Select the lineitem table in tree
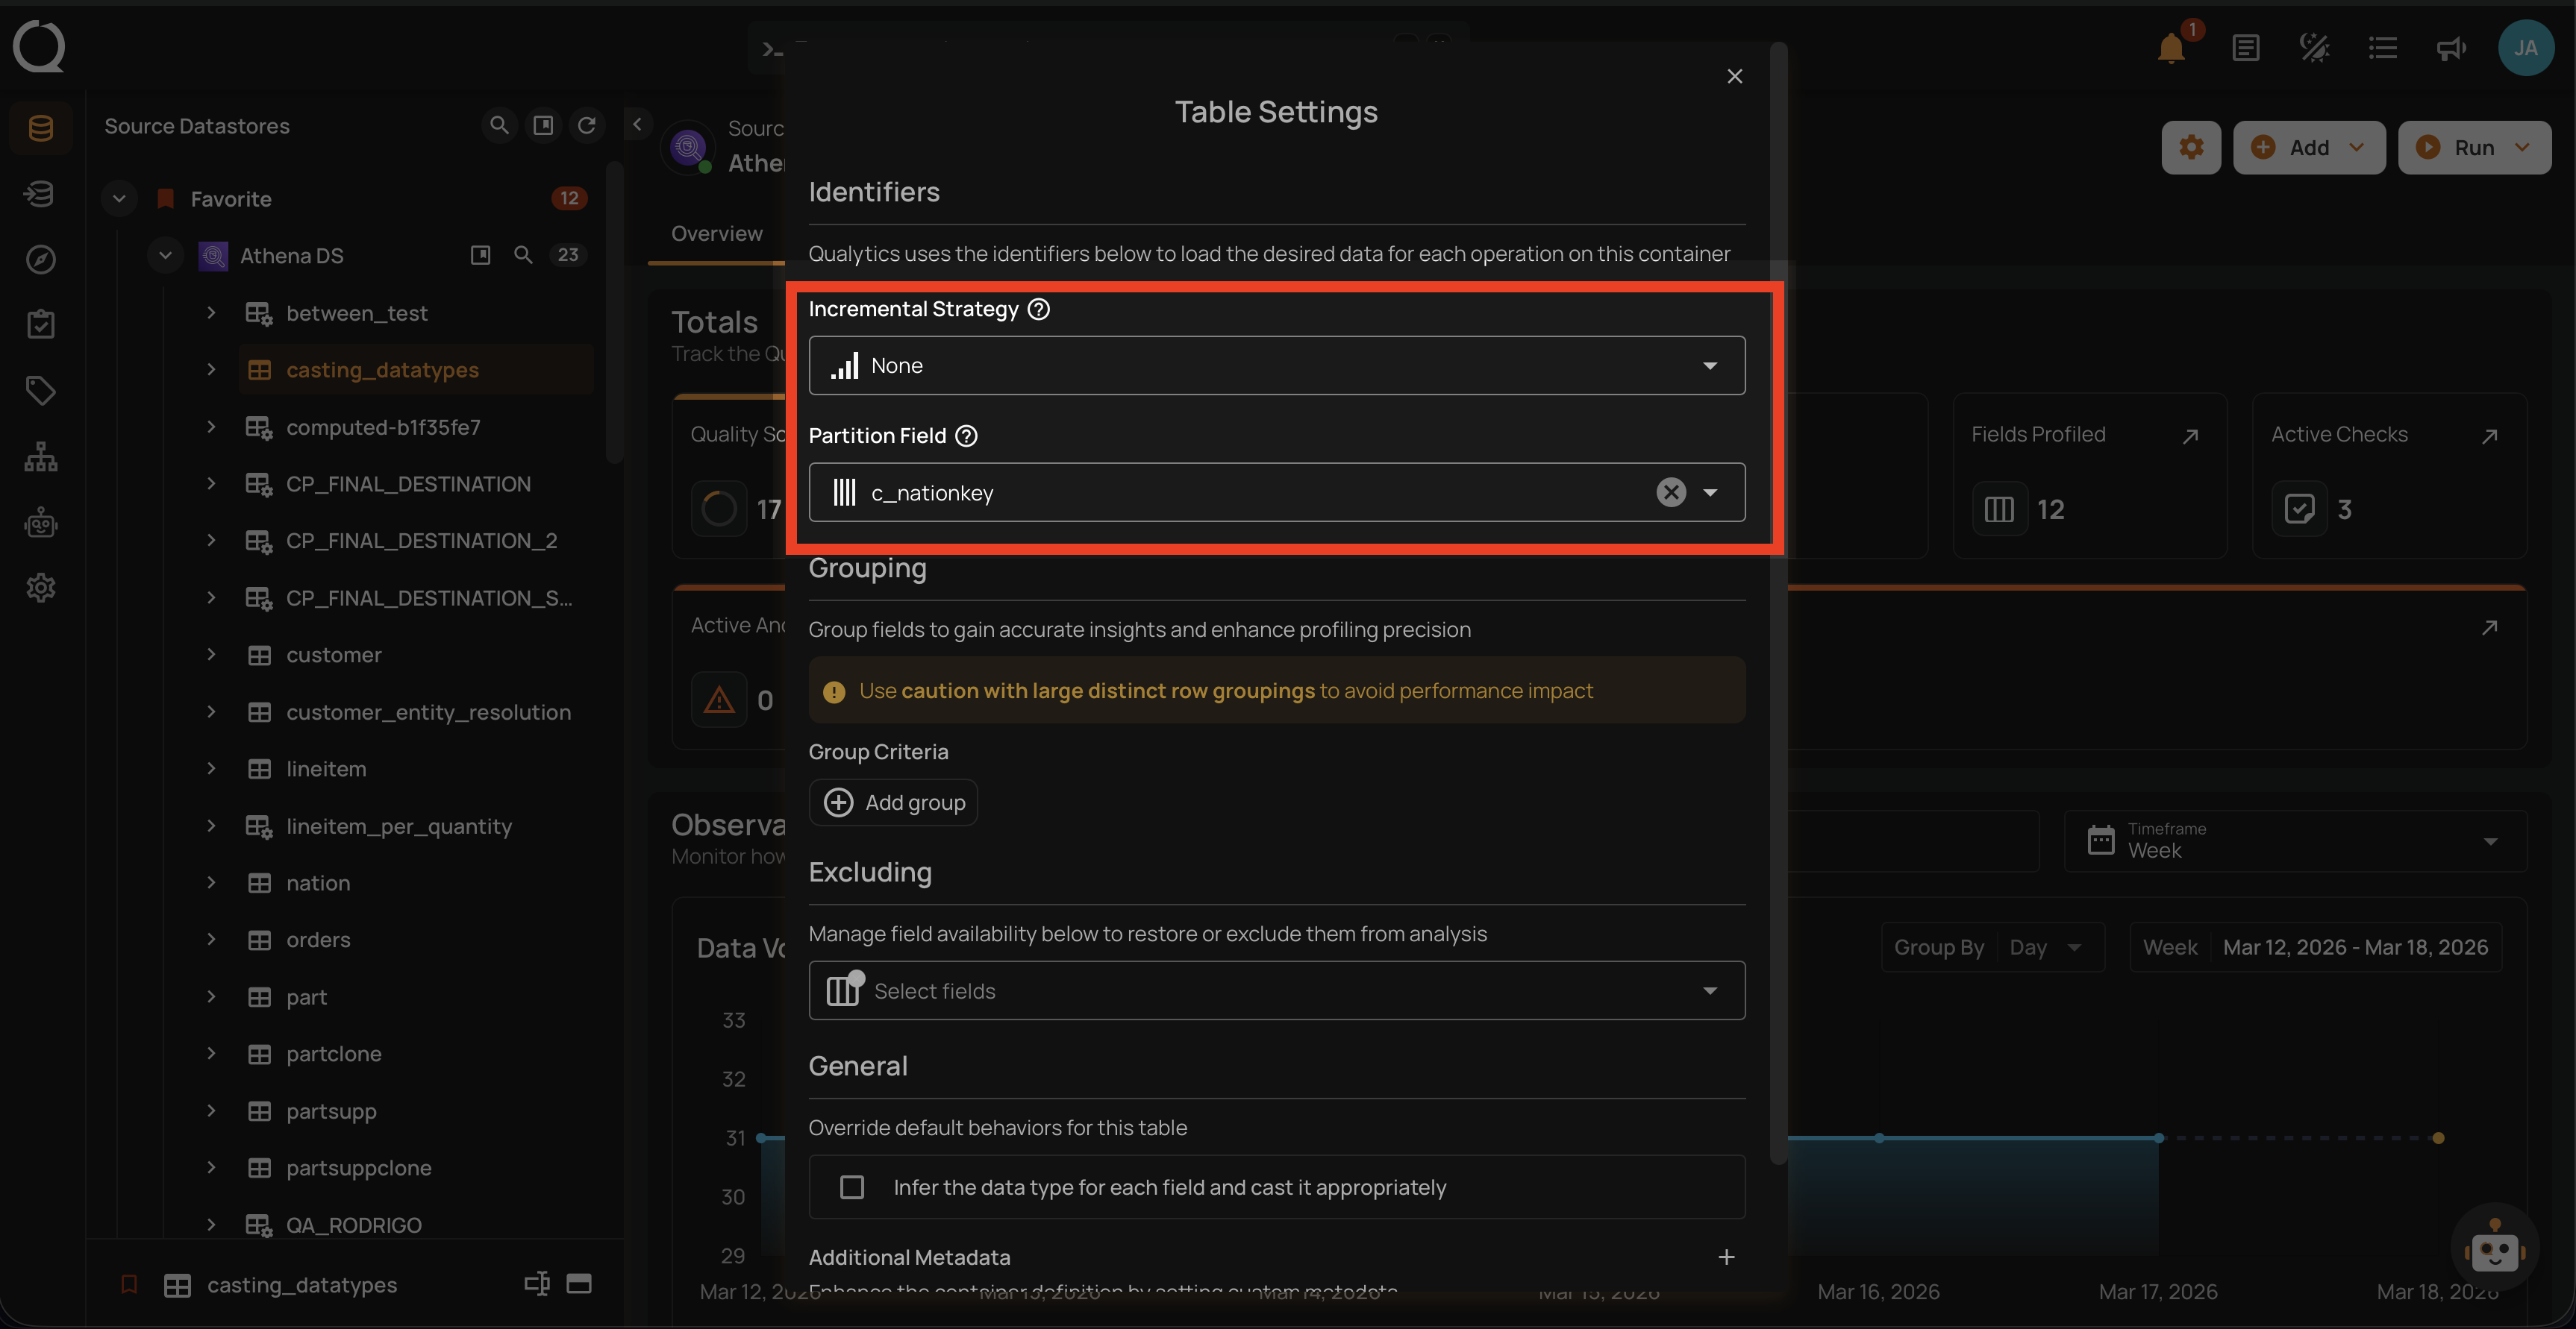 [x=326, y=770]
